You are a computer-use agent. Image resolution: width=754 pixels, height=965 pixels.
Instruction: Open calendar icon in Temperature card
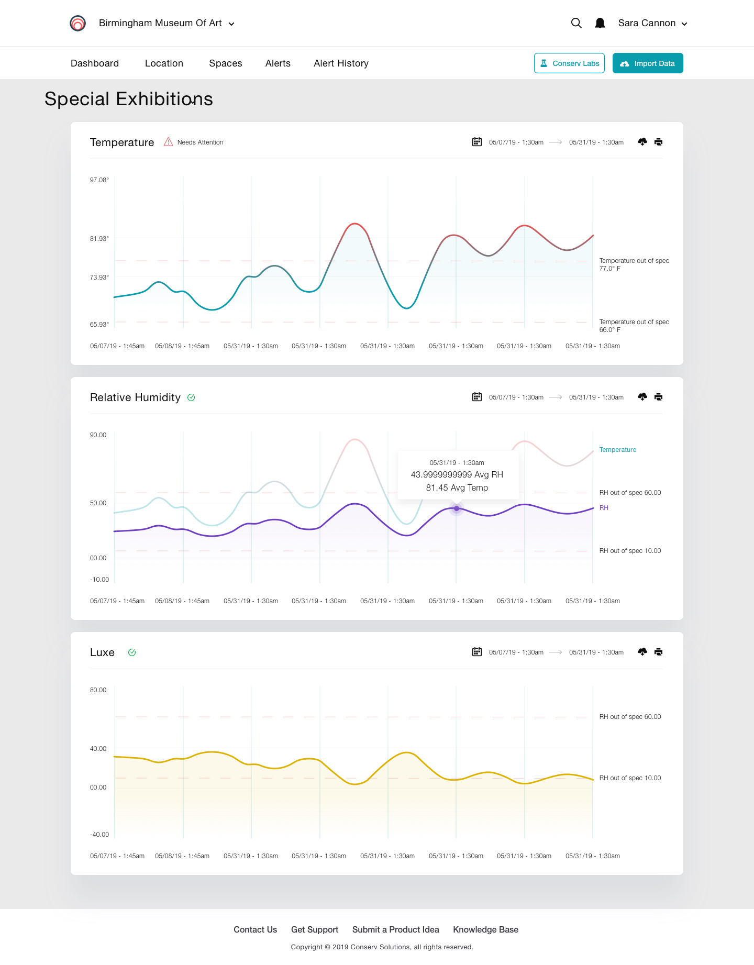click(x=477, y=142)
